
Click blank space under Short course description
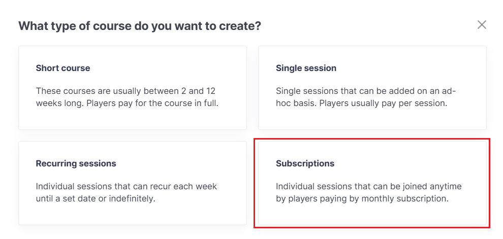pos(133,119)
